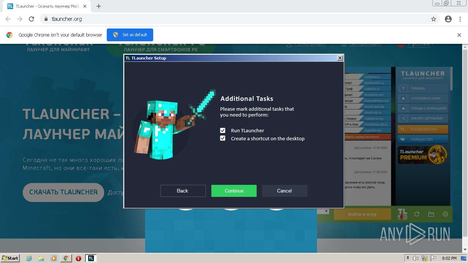Screen dimensions: 468x263
Task: Click the green Continue button
Action: pos(234,191)
